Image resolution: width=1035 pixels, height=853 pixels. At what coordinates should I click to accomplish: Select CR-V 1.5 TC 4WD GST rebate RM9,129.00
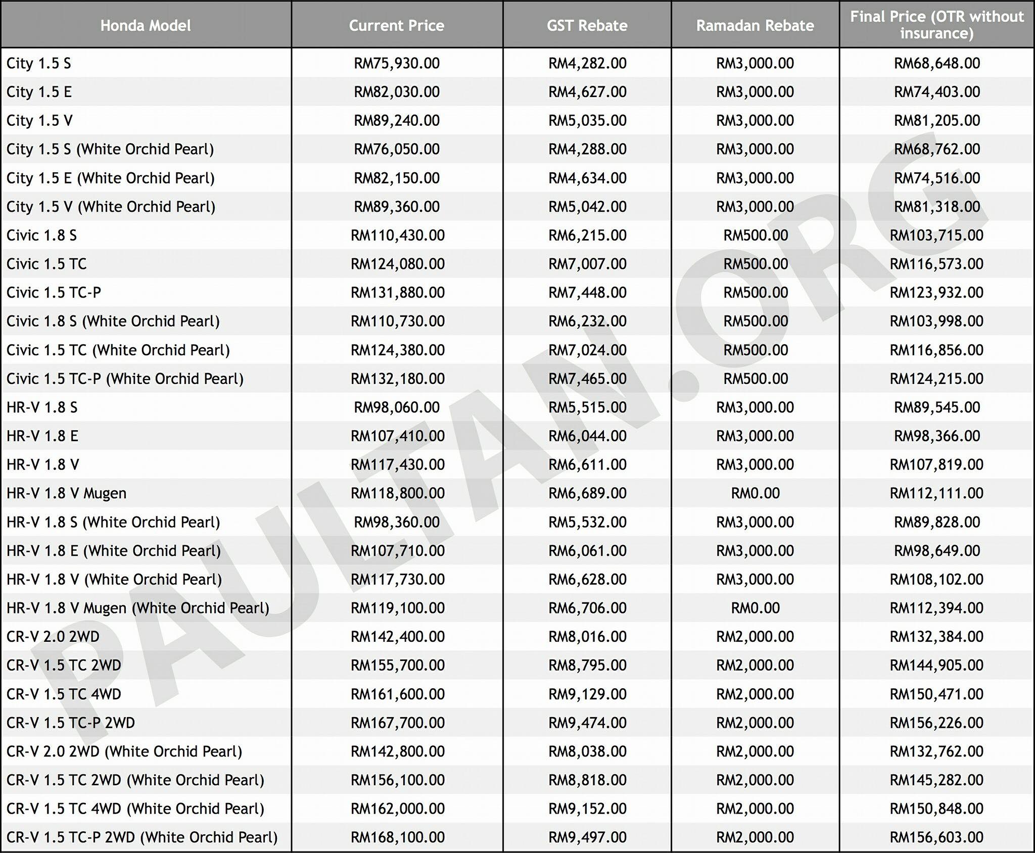[587, 694]
